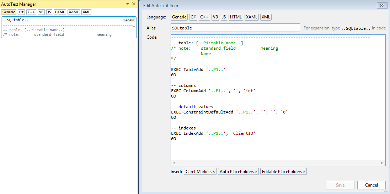390x194 pixels.
Task: Select JS filter in AutoText Manager
Action: [49, 12]
